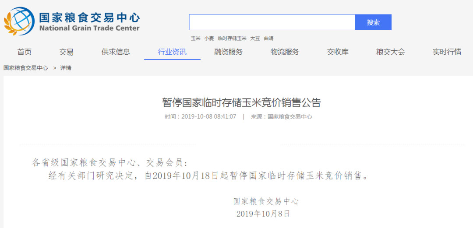
Task: Click the announcement title 暂停国家临时存储玉米竞价销售公告
Action: point(241,103)
